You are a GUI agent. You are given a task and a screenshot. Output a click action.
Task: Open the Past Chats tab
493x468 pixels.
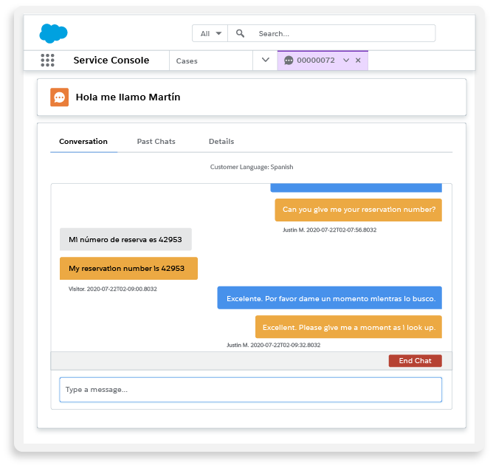156,141
